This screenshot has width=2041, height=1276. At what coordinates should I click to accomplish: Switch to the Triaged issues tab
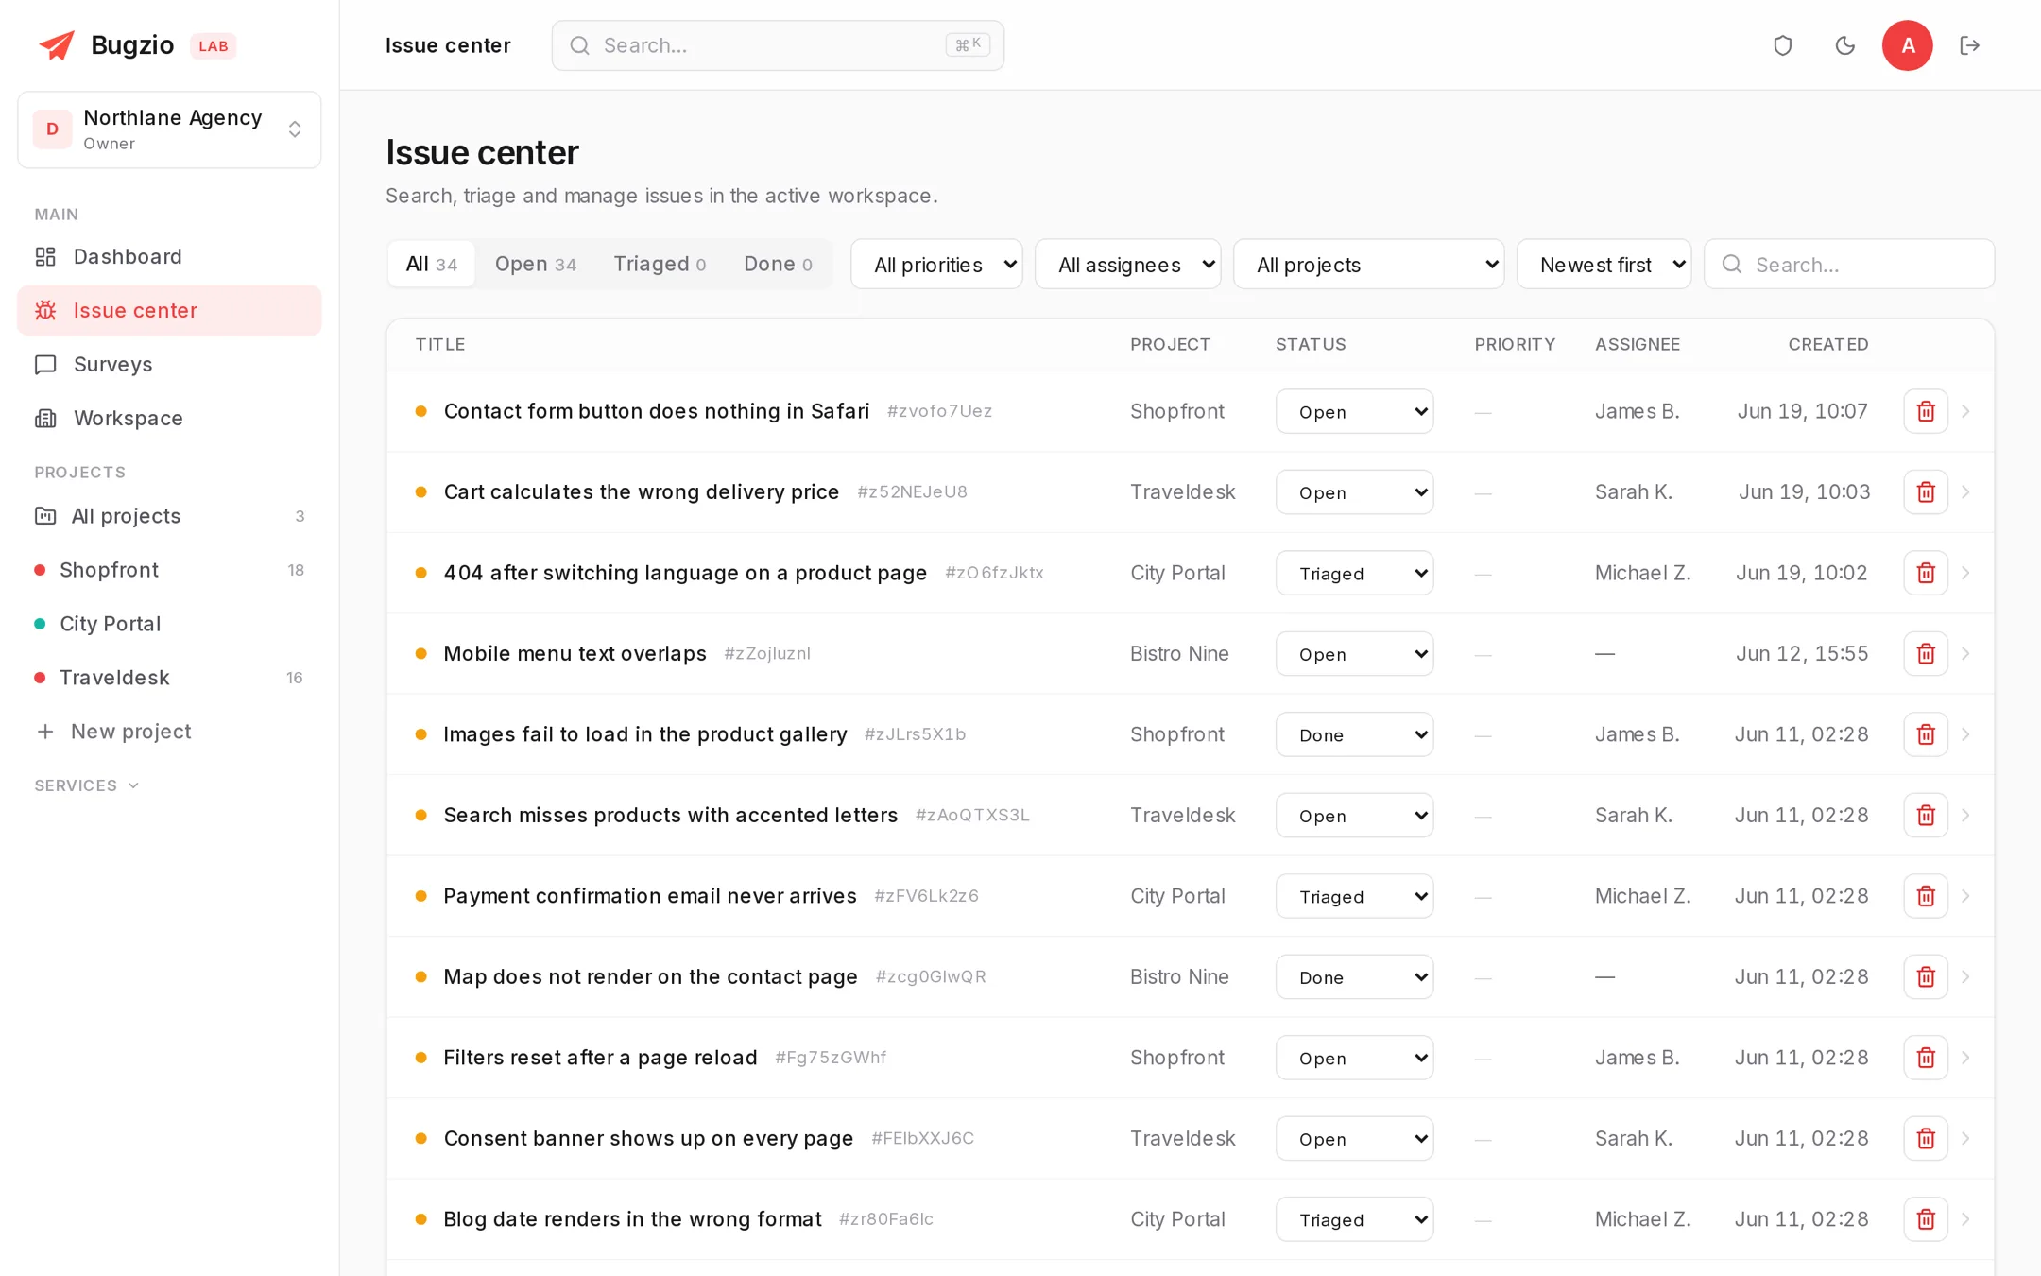pyautogui.click(x=660, y=265)
